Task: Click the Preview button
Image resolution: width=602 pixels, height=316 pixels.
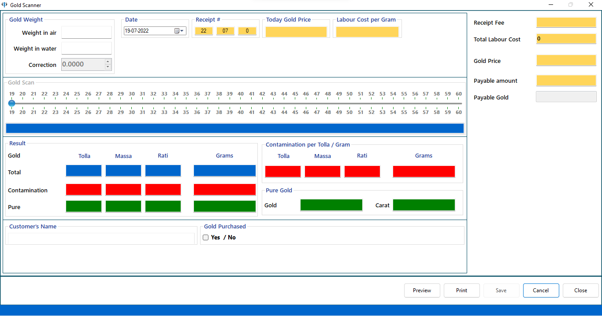Action: [422, 290]
